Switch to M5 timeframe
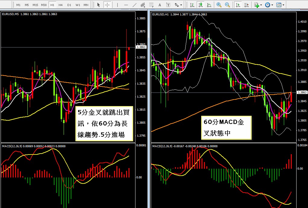 [27, 5]
